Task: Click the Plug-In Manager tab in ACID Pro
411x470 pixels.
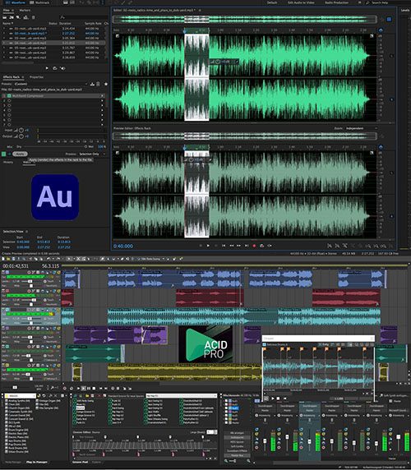Action: (37, 463)
